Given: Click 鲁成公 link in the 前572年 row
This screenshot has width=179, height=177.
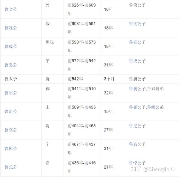Looking at the screenshot, I should click(x=135, y=61).
